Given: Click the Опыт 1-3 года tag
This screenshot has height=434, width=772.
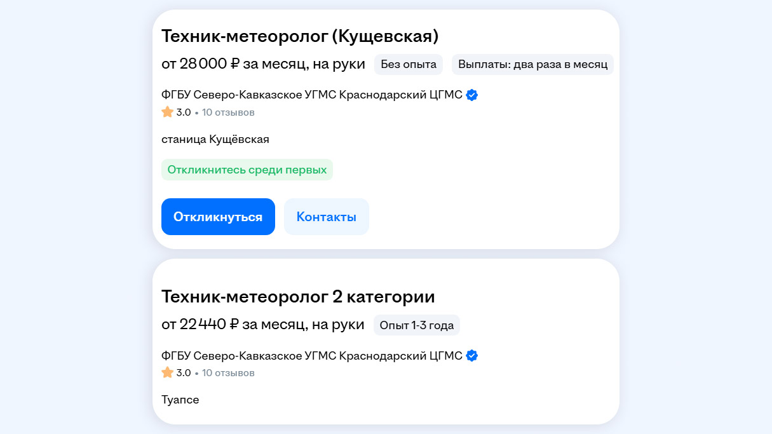Looking at the screenshot, I should 416,325.
